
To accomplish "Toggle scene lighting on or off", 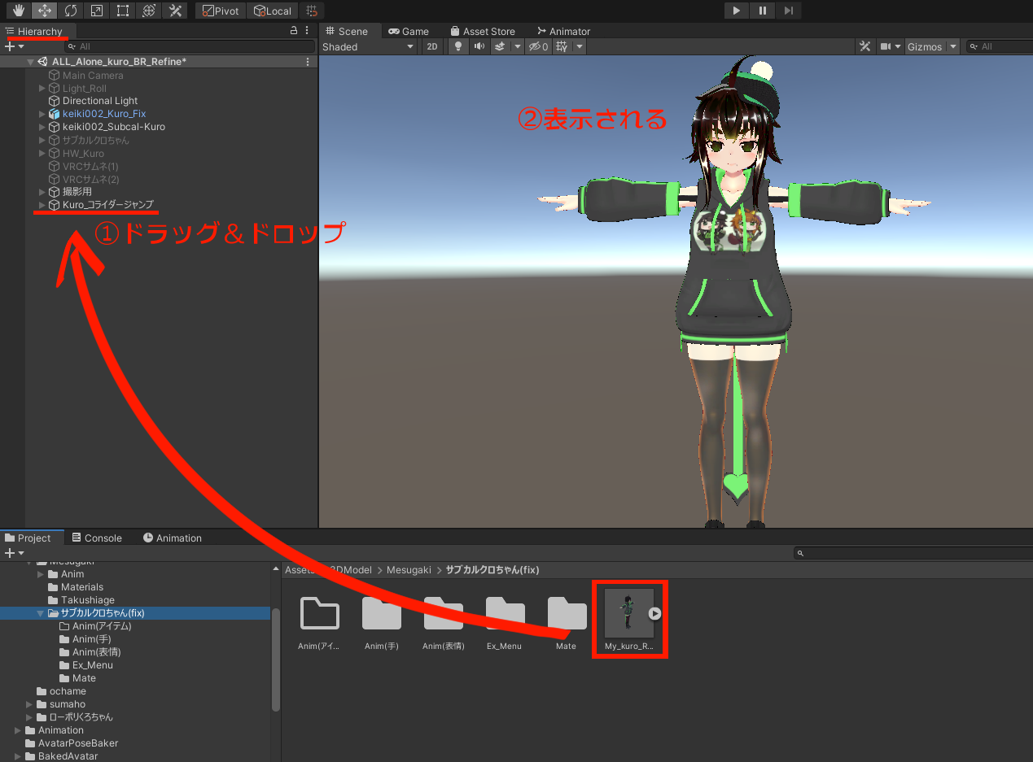I will 458,46.
